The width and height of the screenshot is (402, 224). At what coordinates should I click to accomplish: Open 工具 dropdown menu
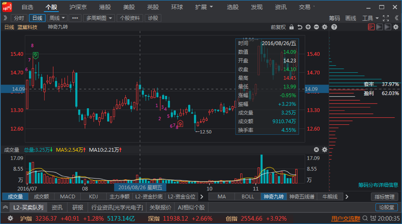pos(370,18)
